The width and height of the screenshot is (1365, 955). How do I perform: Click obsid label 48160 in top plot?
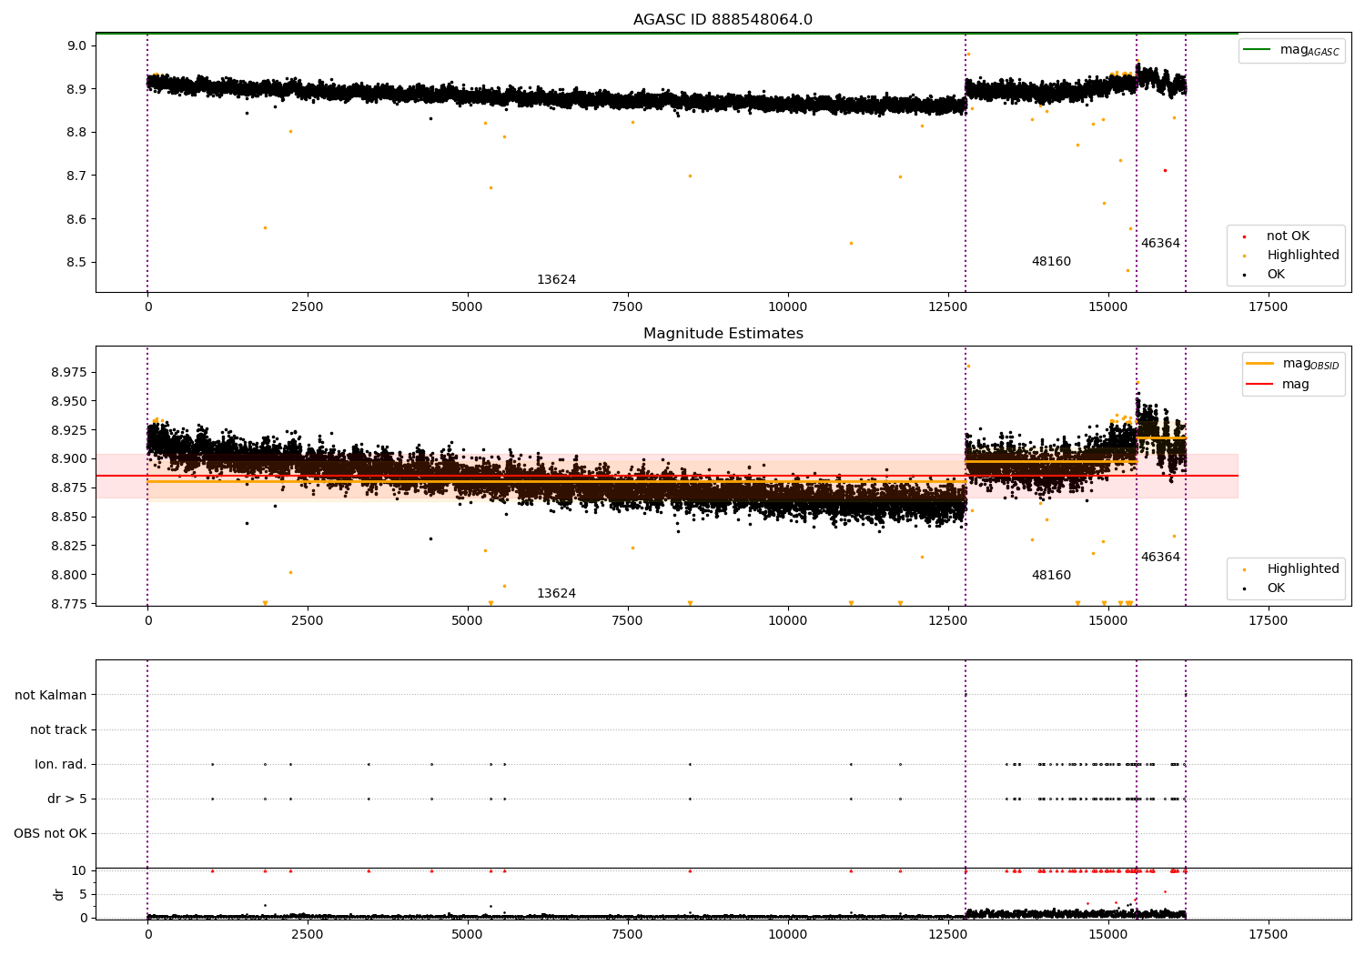(x=1051, y=262)
